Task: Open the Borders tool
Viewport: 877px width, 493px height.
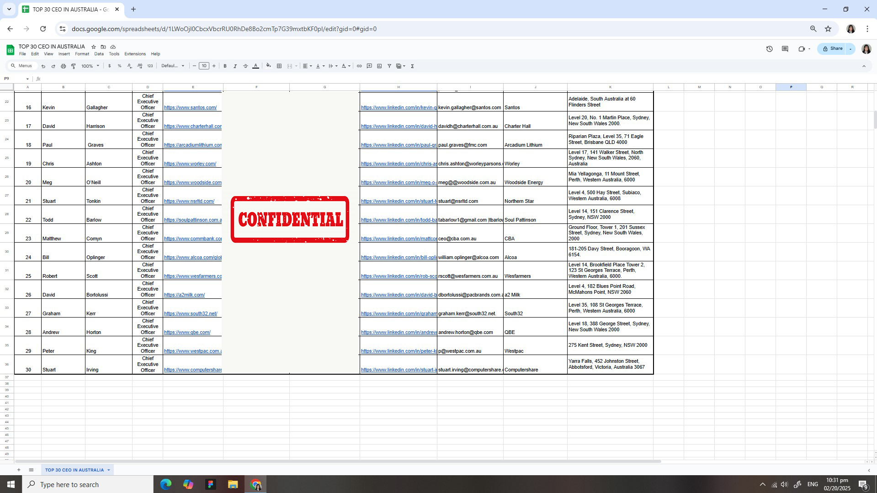Action: [279, 66]
